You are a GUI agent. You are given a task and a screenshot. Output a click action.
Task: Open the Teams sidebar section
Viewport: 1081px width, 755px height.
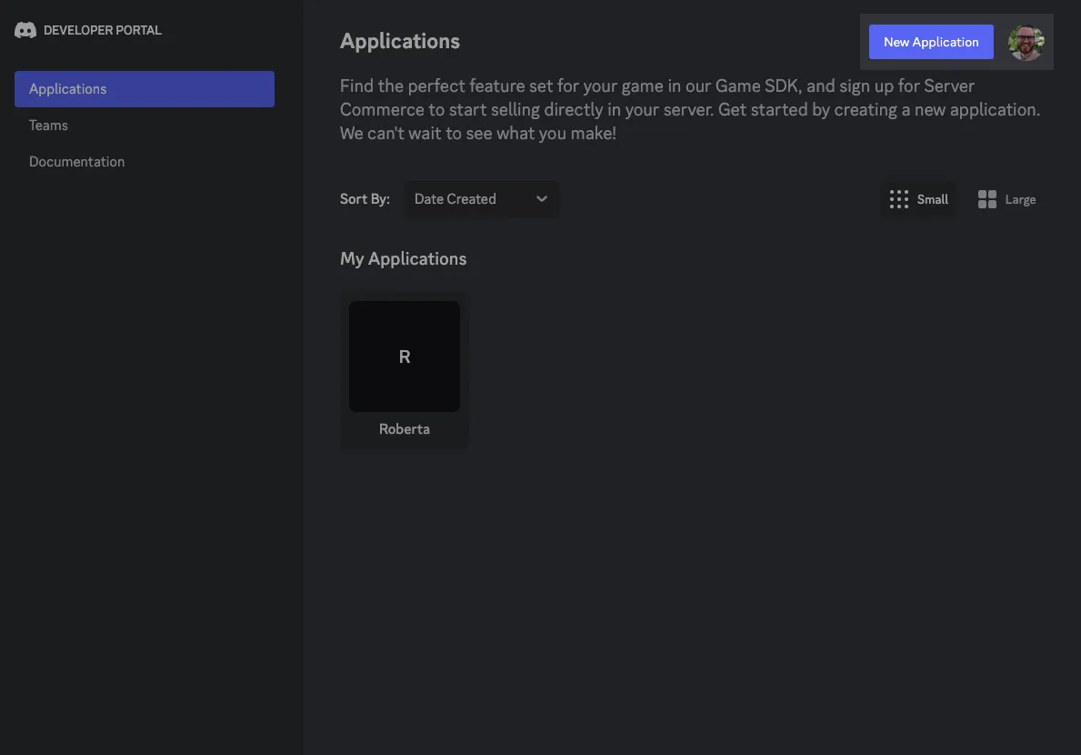coord(48,126)
